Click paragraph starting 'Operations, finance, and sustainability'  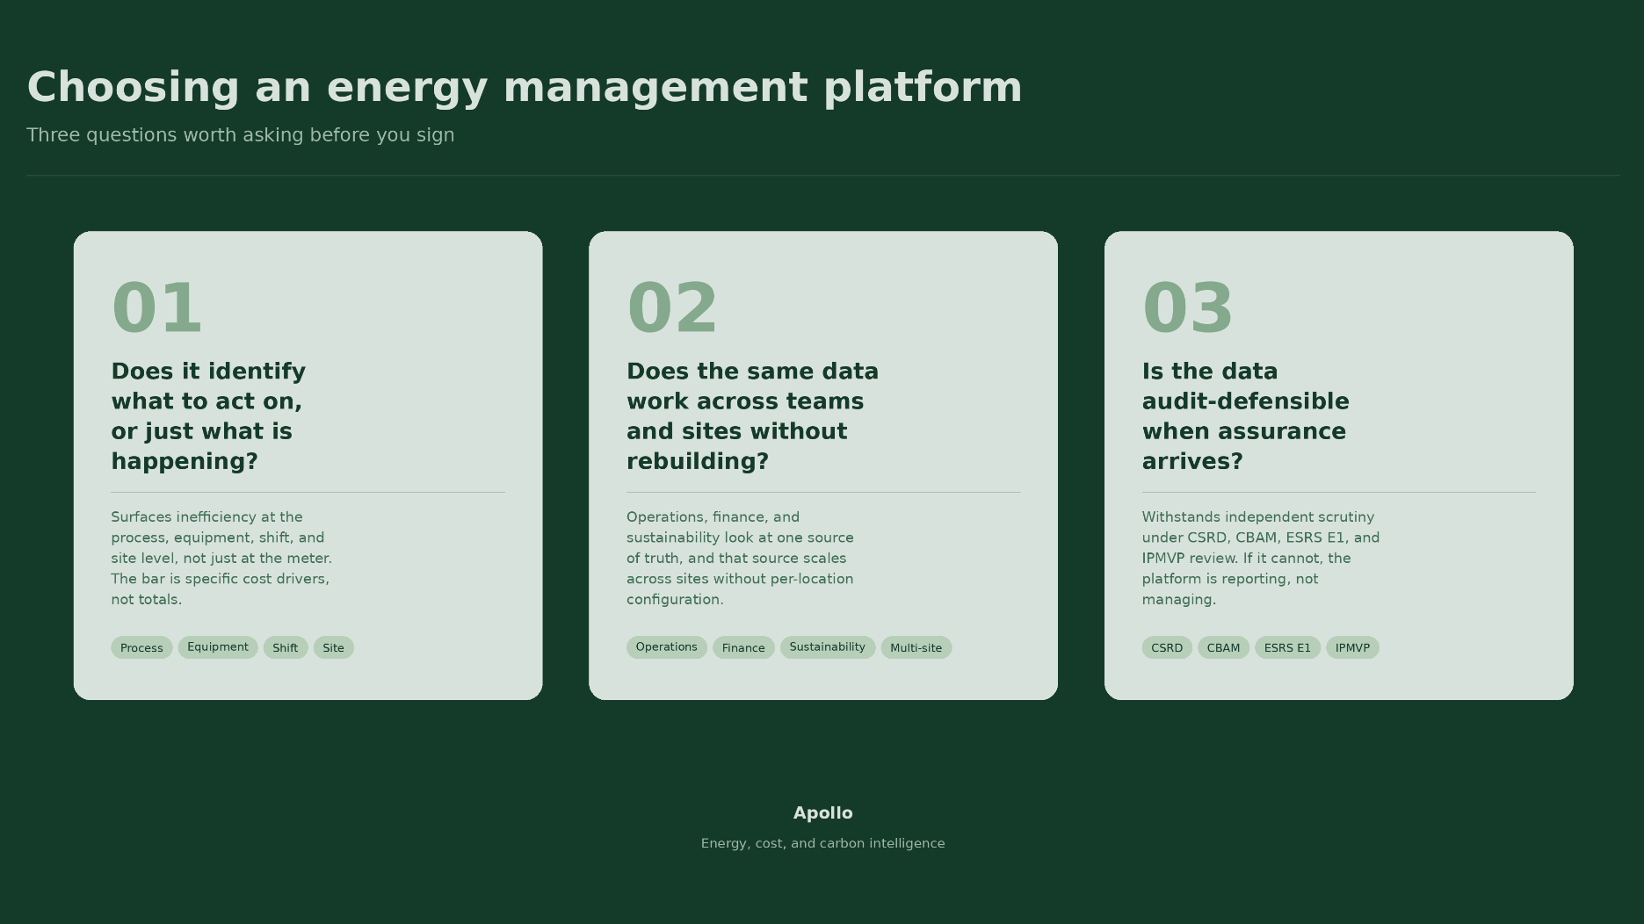click(x=741, y=559)
